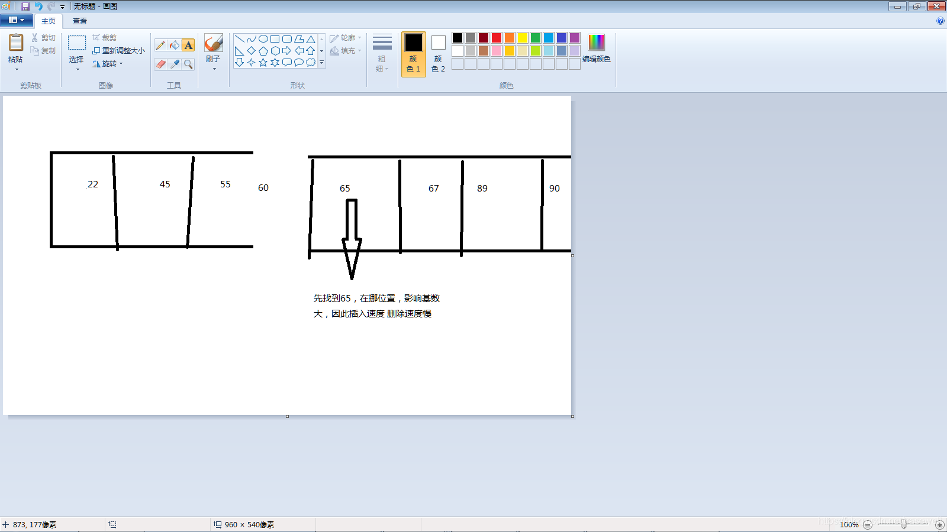
Task: Pick the pink (rose) color swatch
Action: tap(497, 51)
